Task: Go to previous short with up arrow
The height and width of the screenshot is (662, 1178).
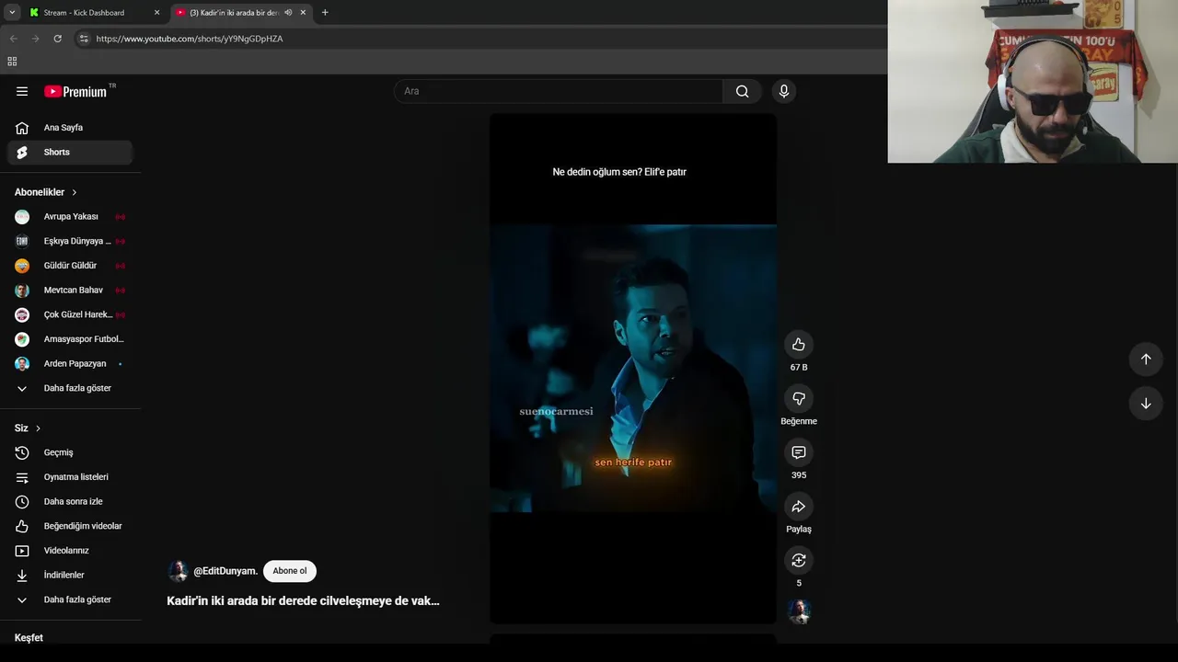Action: [1146, 360]
